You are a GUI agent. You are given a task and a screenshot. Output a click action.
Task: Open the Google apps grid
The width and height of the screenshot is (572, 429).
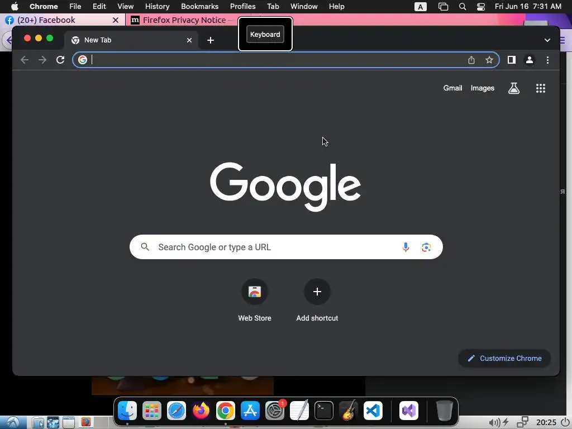[x=540, y=88]
